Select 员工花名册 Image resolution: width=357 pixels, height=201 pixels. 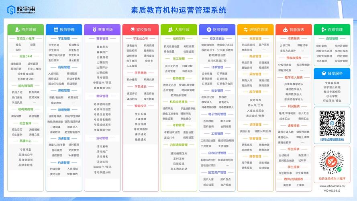(171, 66)
